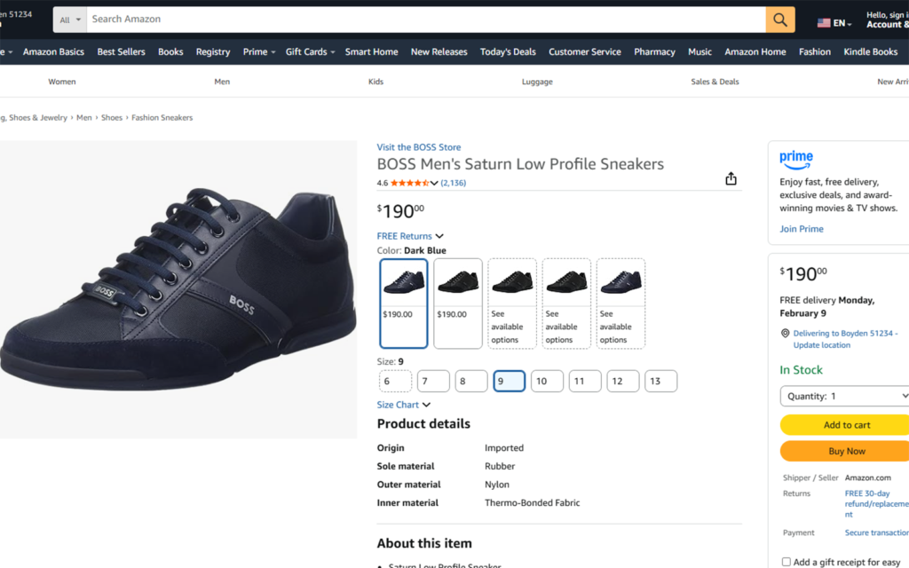The image size is (909, 568).
Task: Enable the gift receipt checkbox
Action: tap(786, 562)
